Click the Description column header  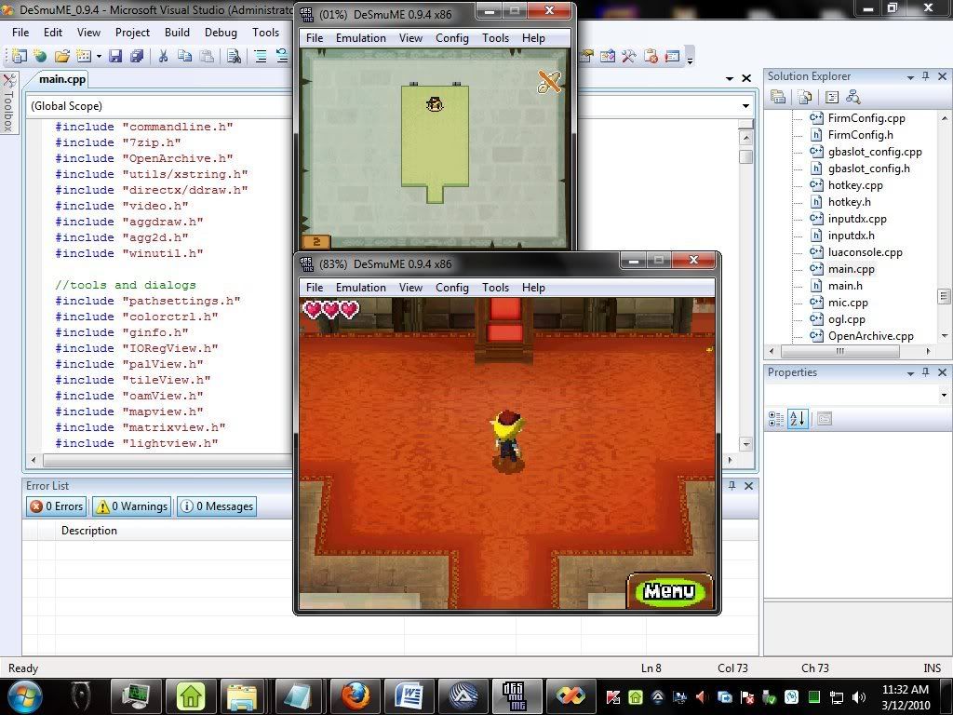[x=88, y=530]
